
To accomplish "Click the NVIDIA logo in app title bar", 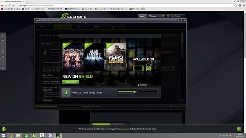I will point(37,20).
